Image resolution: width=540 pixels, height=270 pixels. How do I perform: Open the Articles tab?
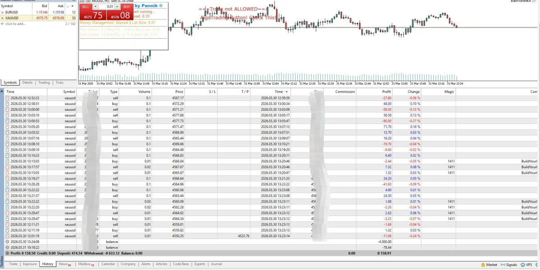pos(162,264)
